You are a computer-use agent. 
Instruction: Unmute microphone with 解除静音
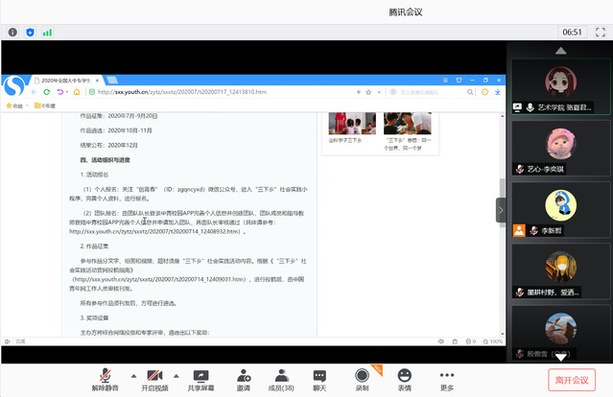pos(105,379)
